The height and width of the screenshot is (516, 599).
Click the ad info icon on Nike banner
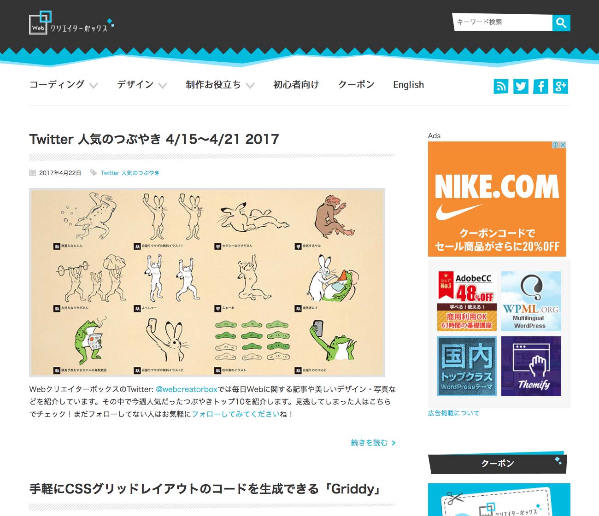point(556,145)
